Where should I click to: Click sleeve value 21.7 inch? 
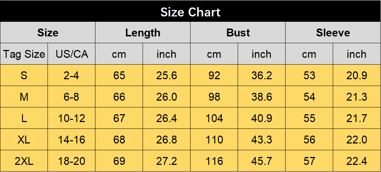[x=357, y=118]
